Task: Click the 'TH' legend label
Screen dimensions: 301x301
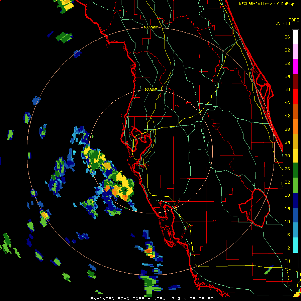Action: [287, 261]
